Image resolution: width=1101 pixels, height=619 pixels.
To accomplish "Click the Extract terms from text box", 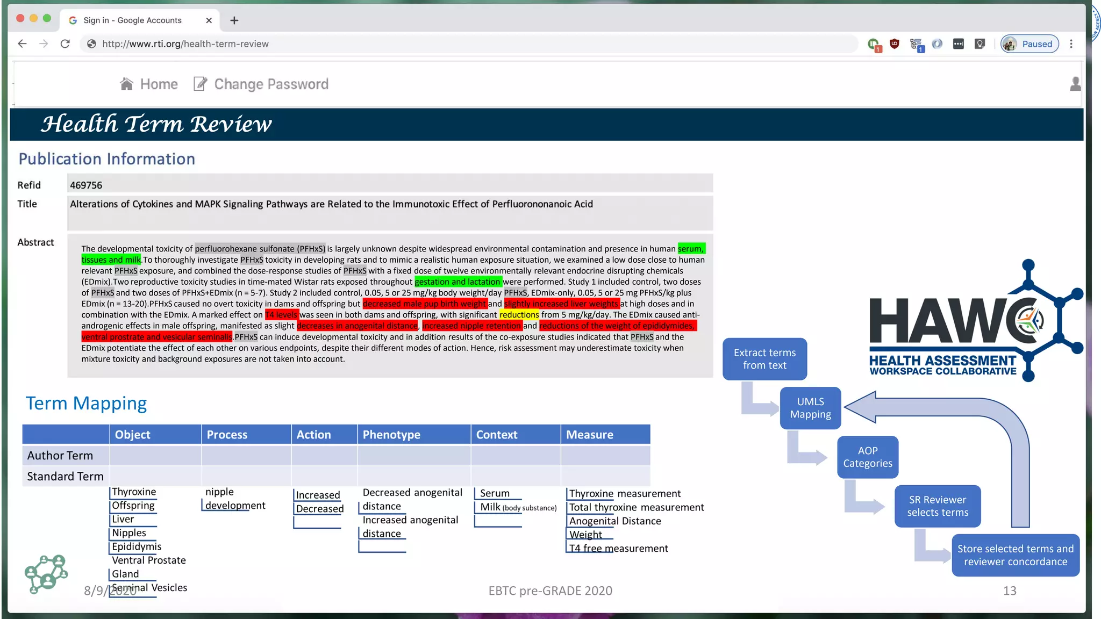I will [x=764, y=359].
